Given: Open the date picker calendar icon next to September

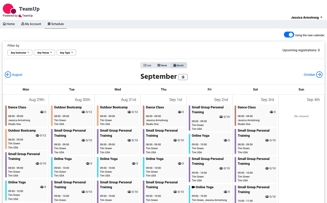Looking at the screenshot, I should 183,77.
